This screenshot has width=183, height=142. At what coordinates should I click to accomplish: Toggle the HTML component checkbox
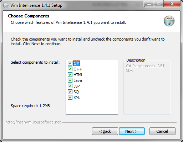tap(70, 75)
